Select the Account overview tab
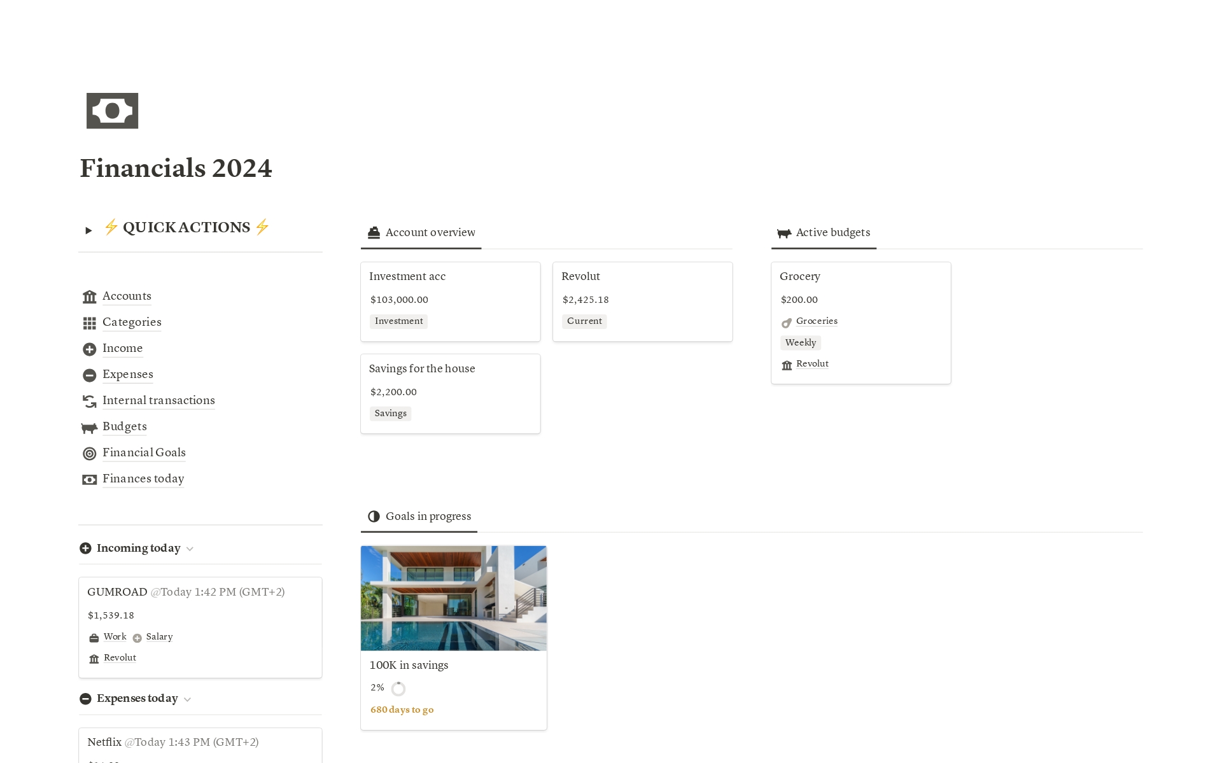The image size is (1222, 763). pyautogui.click(x=421, y=231)
